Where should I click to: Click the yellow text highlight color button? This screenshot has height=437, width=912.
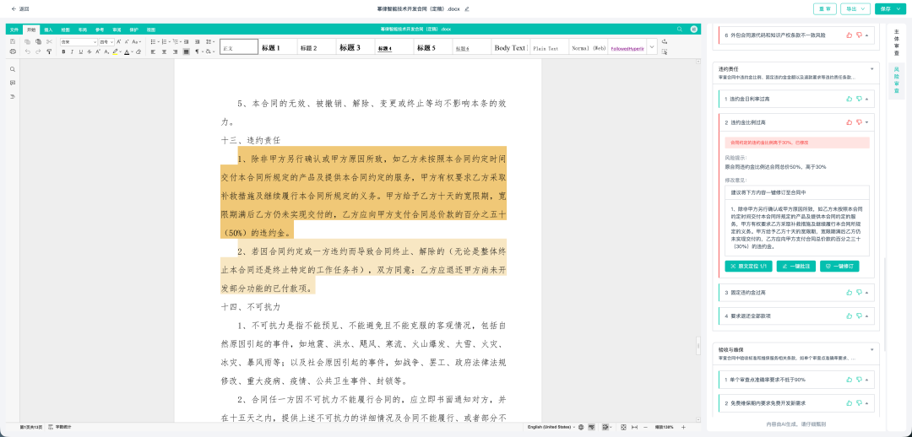tap(115, 51)
